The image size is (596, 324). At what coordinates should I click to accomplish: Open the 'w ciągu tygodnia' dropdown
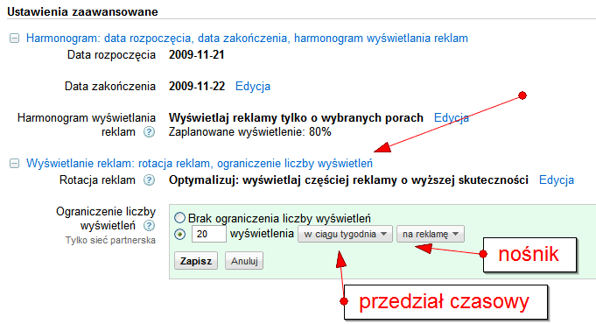(345, 234)
